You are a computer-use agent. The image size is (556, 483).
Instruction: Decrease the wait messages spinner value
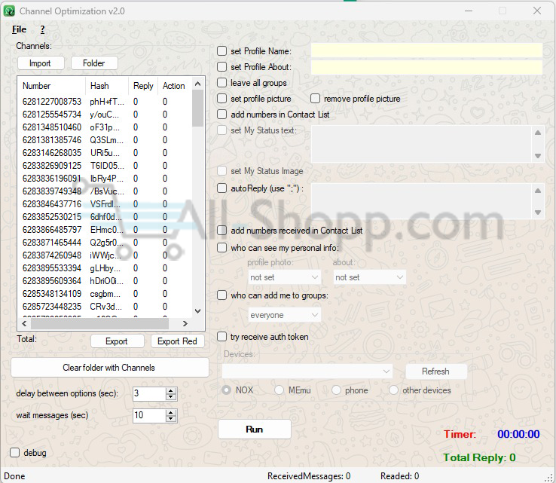171,419
